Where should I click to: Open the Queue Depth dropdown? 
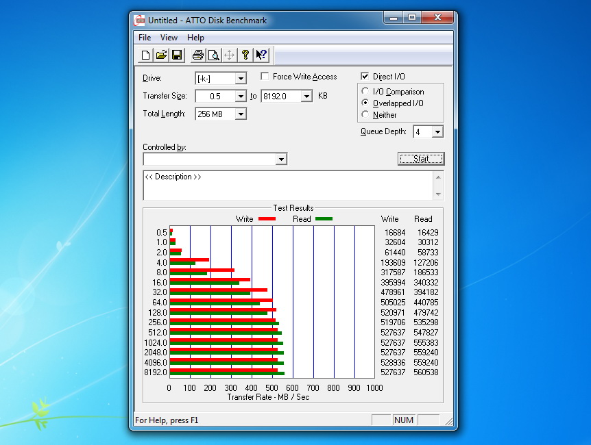point(437,132)
